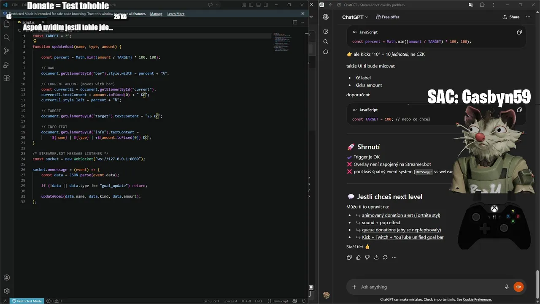Click the Free offer button in ChatGPT
This screenshot has width=540, height=304.
point(387,17)
